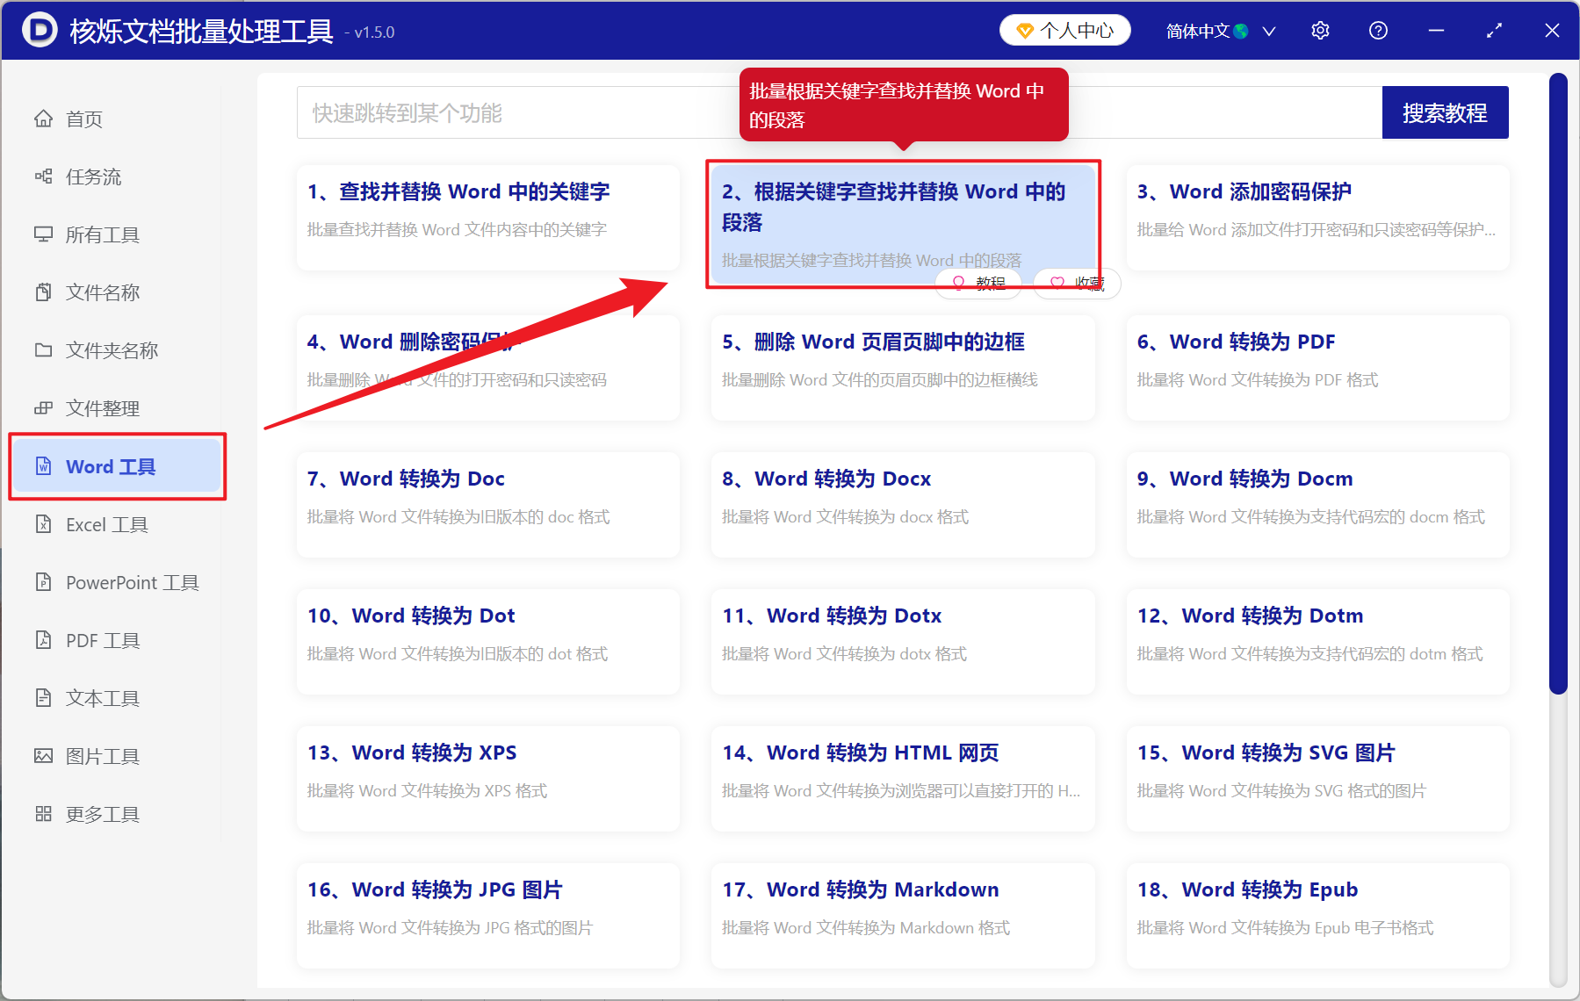Select the highlighted Word 工具 menu entry
Image resolution: width=1580 pixels, height=1001 pixels.
coord(112,466)
